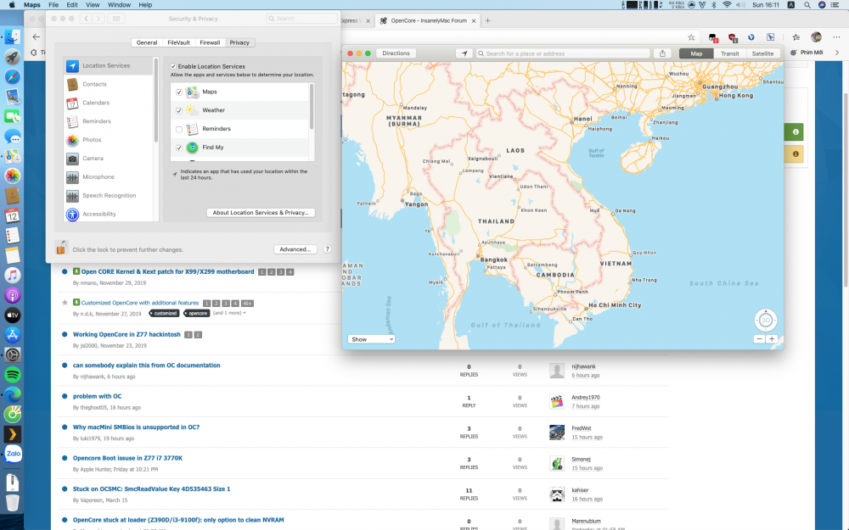Uncheck Find My location access

[179, 148]
